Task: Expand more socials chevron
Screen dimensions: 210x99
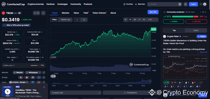Action: pos(44,77)
